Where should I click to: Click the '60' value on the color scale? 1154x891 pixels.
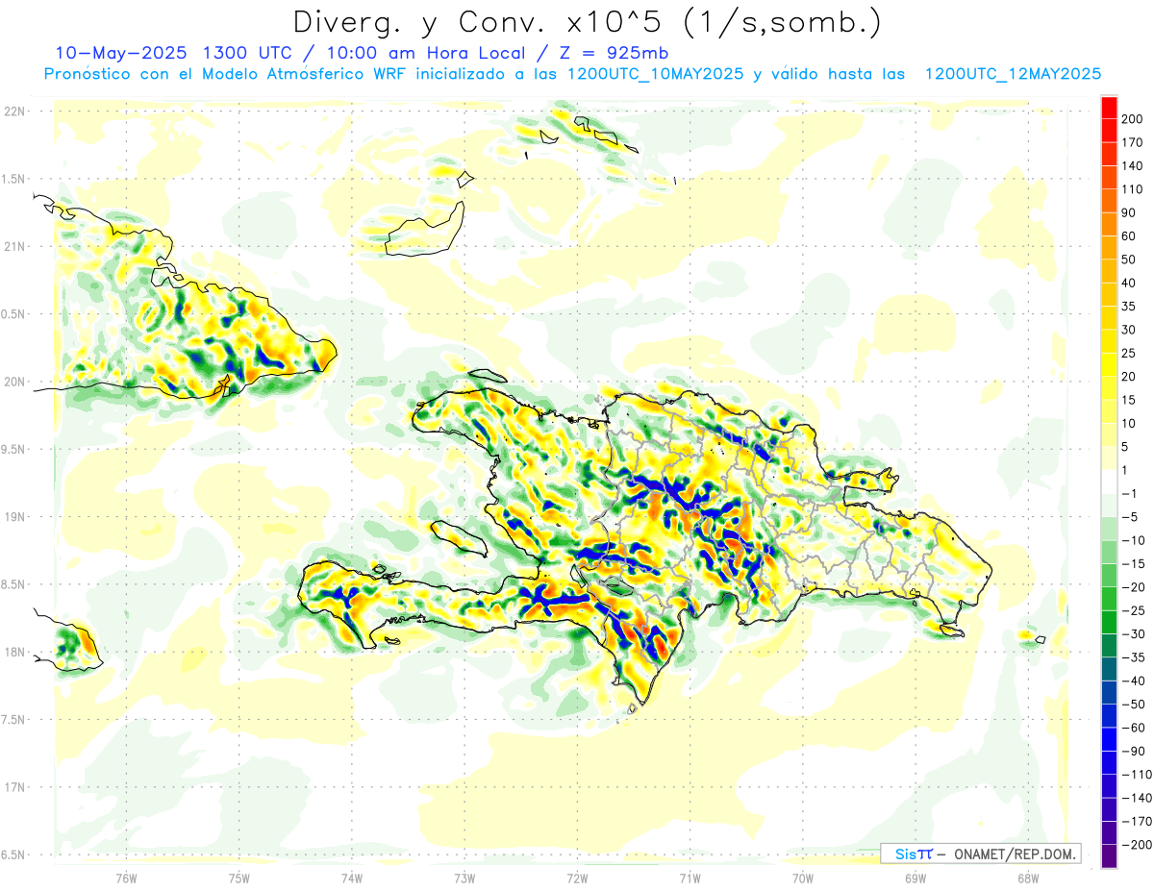point(1129,236)
